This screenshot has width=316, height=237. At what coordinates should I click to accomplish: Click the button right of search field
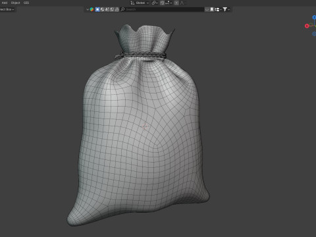pyautogui.click(x=207, y=9)
